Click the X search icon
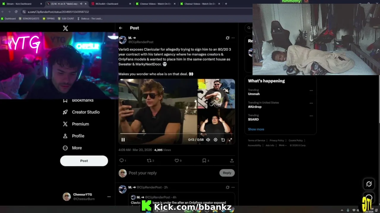 (249, 28)
